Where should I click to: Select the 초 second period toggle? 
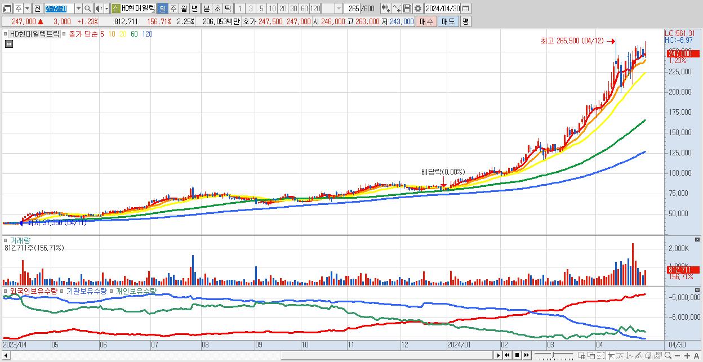pos(217,8)
